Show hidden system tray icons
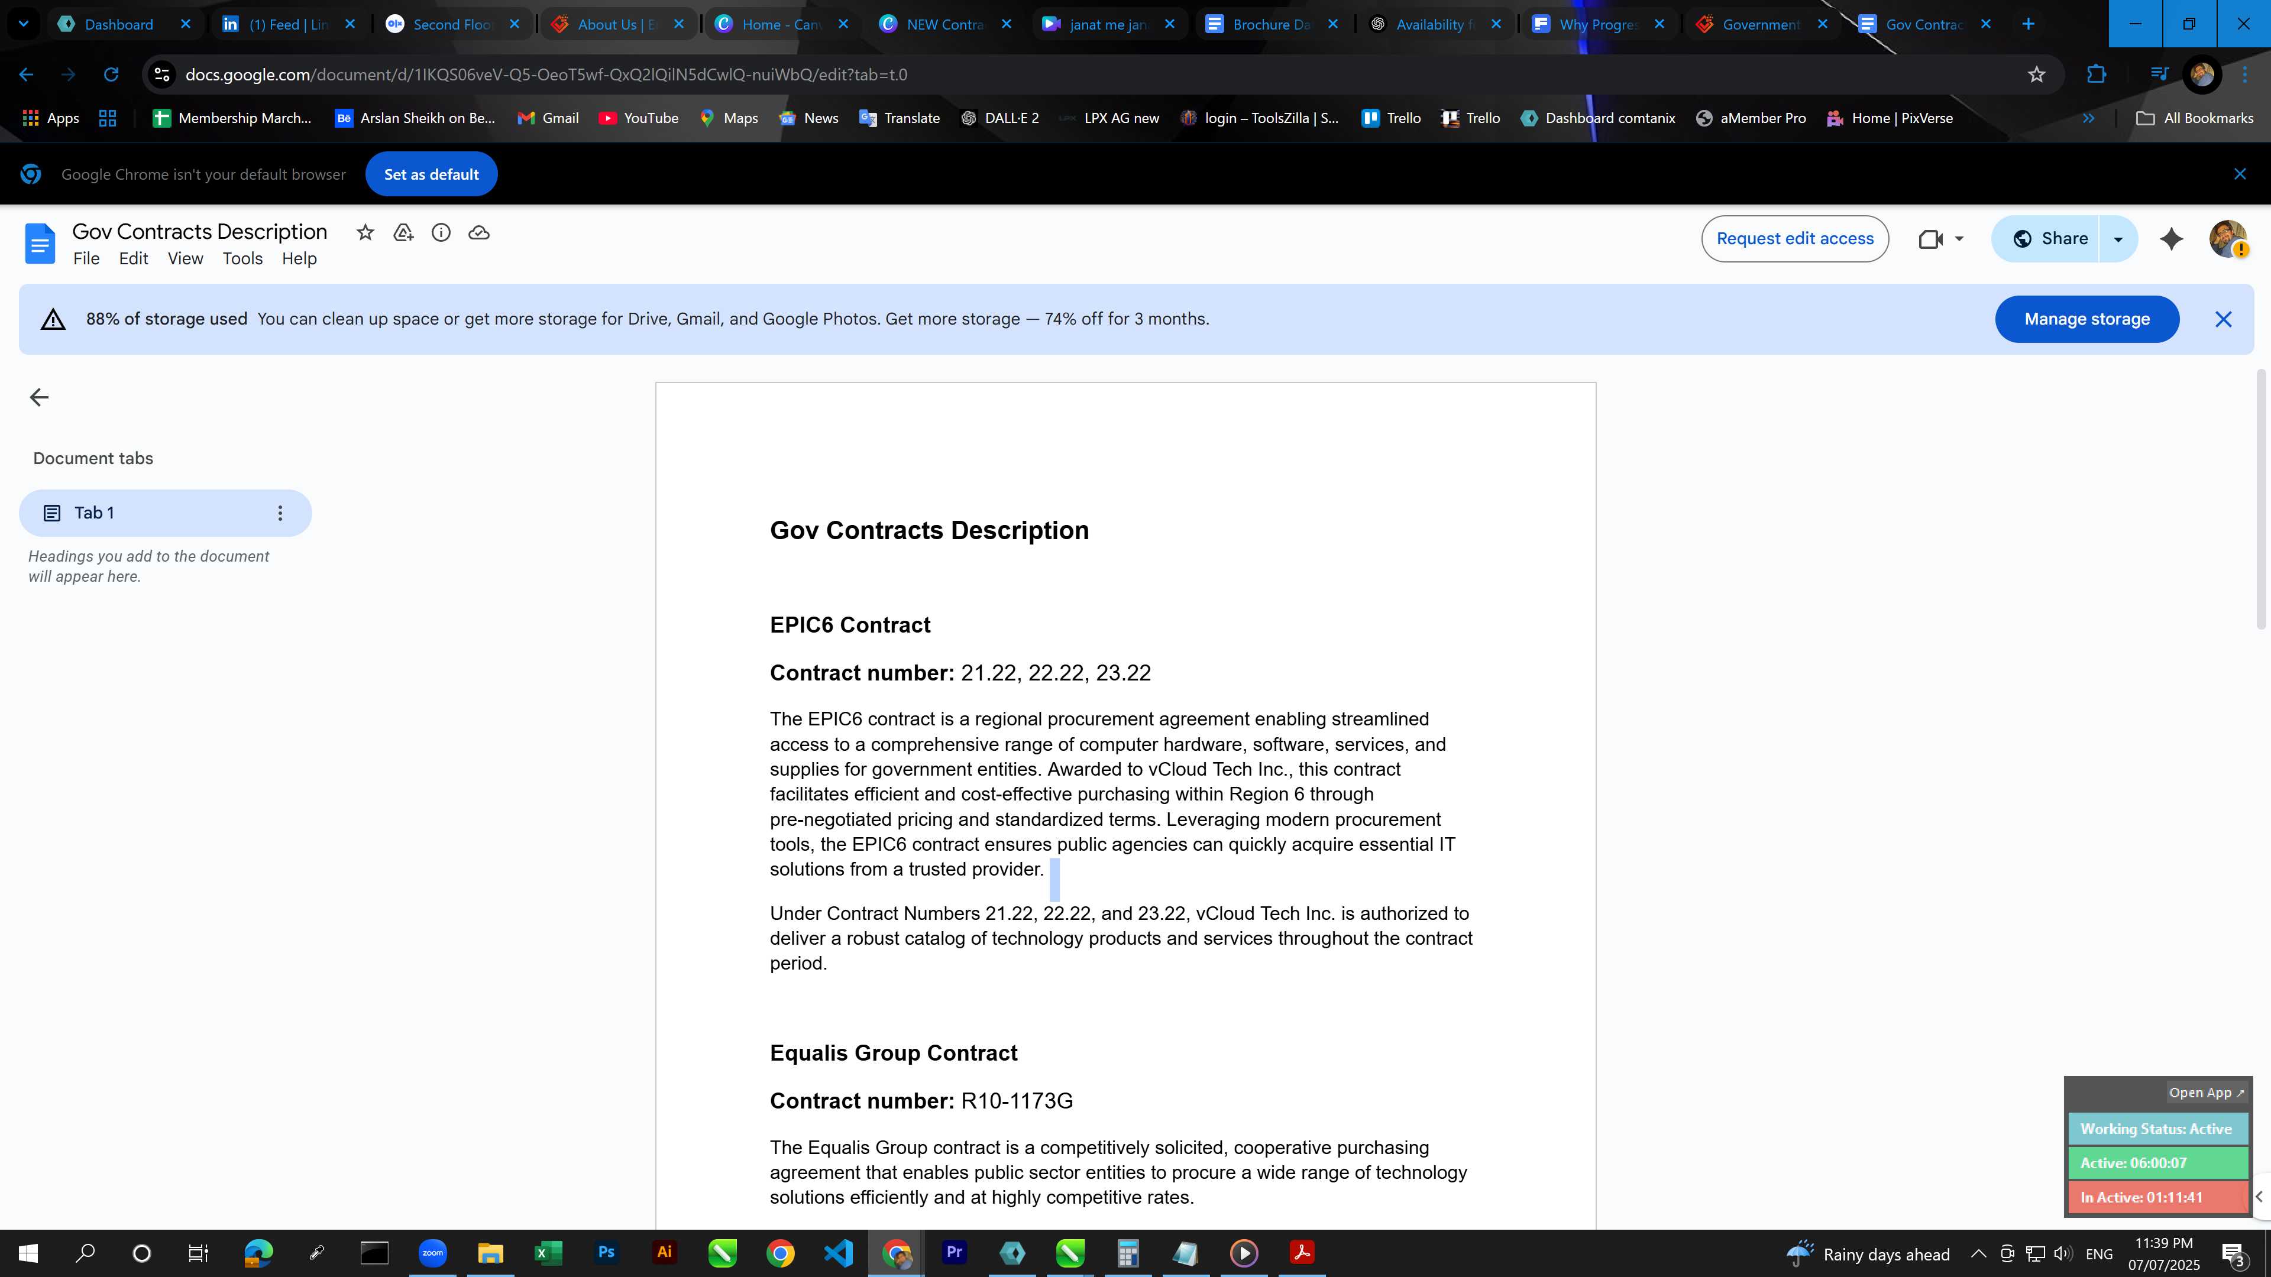The image size is (2271, 1277). (1978, 1254)
